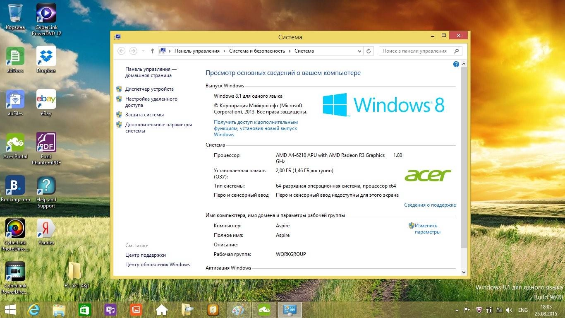
Task: Open Сведения о поддержке link
Action: click(x=430, y=205)
